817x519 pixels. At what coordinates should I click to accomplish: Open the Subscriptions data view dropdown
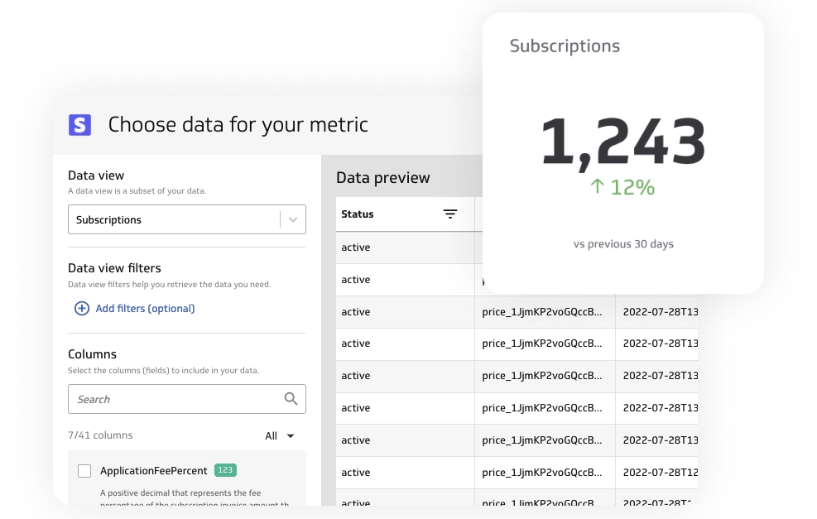click(186, 219)
